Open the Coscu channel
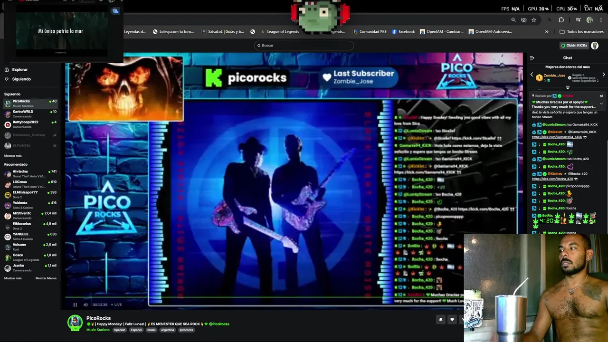The height and width of the screenshot is (342, 608). coord(30,257)
